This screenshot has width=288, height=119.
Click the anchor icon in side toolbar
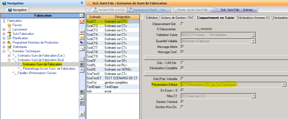pos(82,97)
